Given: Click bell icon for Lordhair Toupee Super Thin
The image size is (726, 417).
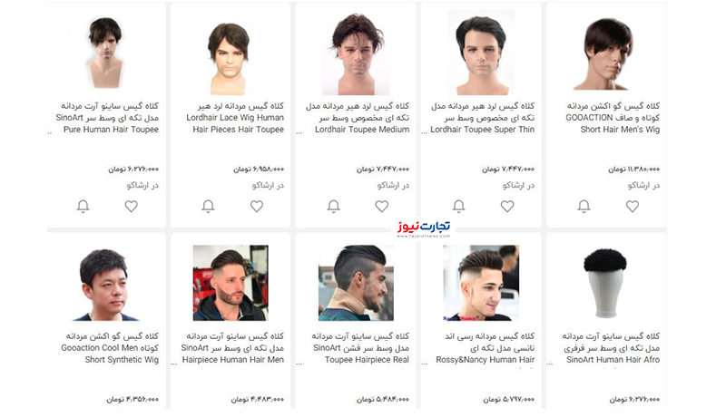Looking at the screenshot, I should [x=459, y=206].
